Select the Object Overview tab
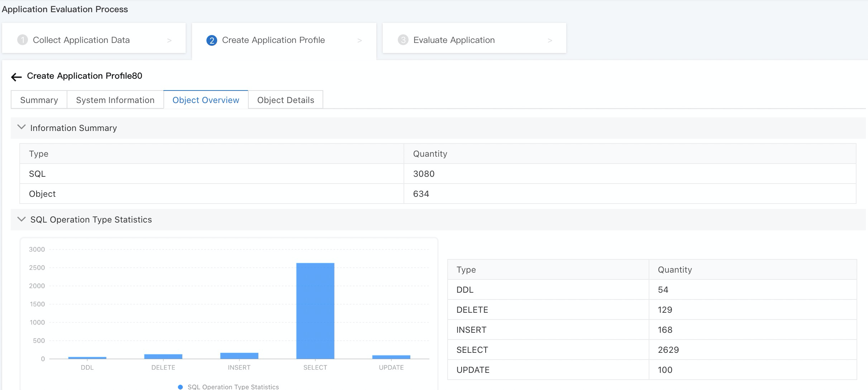 pyautogui.click(x=206, y=100)
